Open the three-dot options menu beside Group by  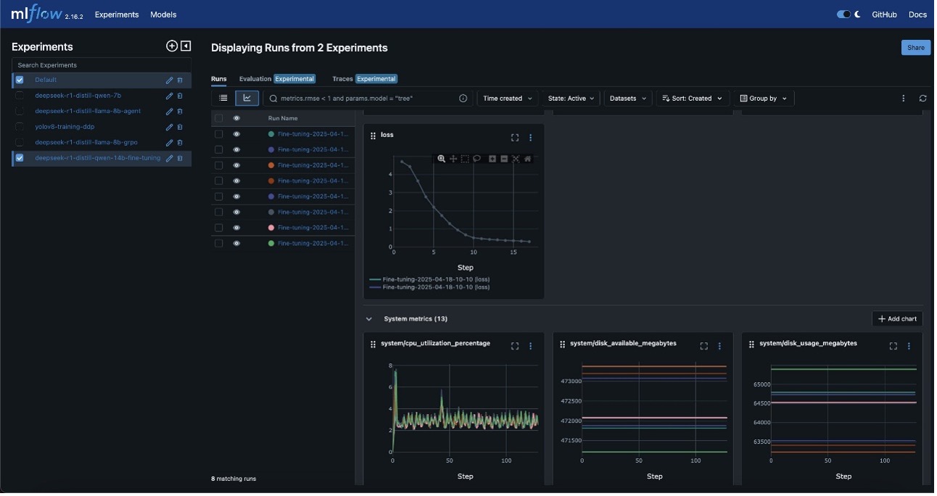904,99
